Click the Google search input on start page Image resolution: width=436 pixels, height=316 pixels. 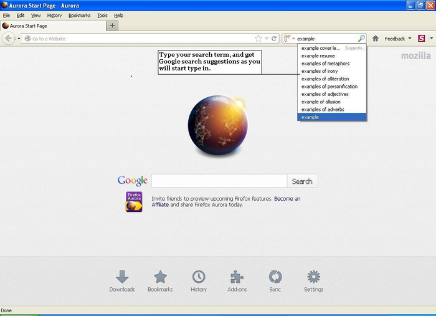219,181
